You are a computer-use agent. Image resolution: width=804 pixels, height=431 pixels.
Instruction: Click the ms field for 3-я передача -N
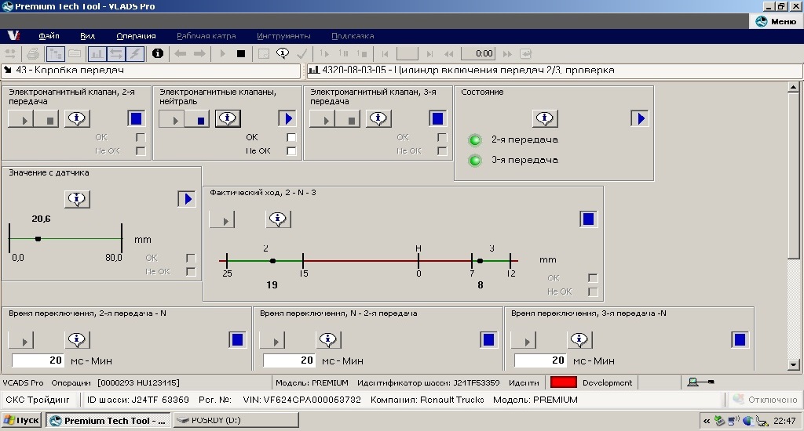click(540, 360)
